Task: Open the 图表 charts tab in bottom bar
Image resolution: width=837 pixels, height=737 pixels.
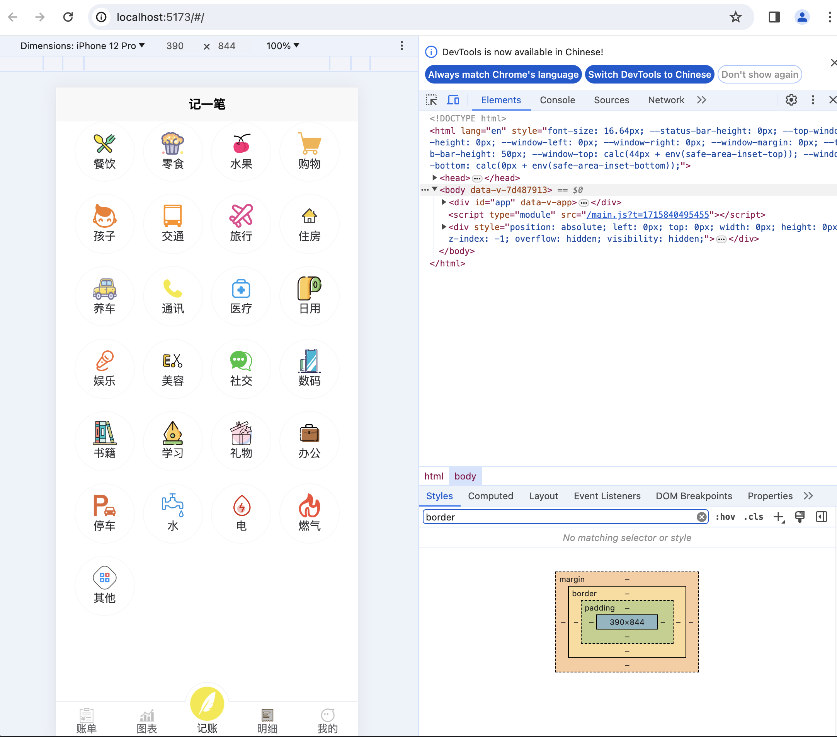Action: coord(146,720)
